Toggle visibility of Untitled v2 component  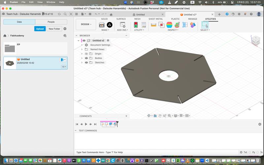84,41
